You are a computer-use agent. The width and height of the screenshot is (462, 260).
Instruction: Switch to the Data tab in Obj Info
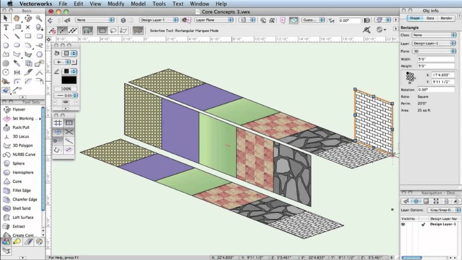point(430,18)
